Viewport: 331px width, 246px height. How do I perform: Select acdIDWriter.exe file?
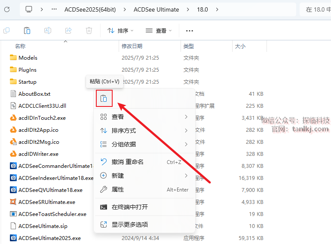coord(38,154)
